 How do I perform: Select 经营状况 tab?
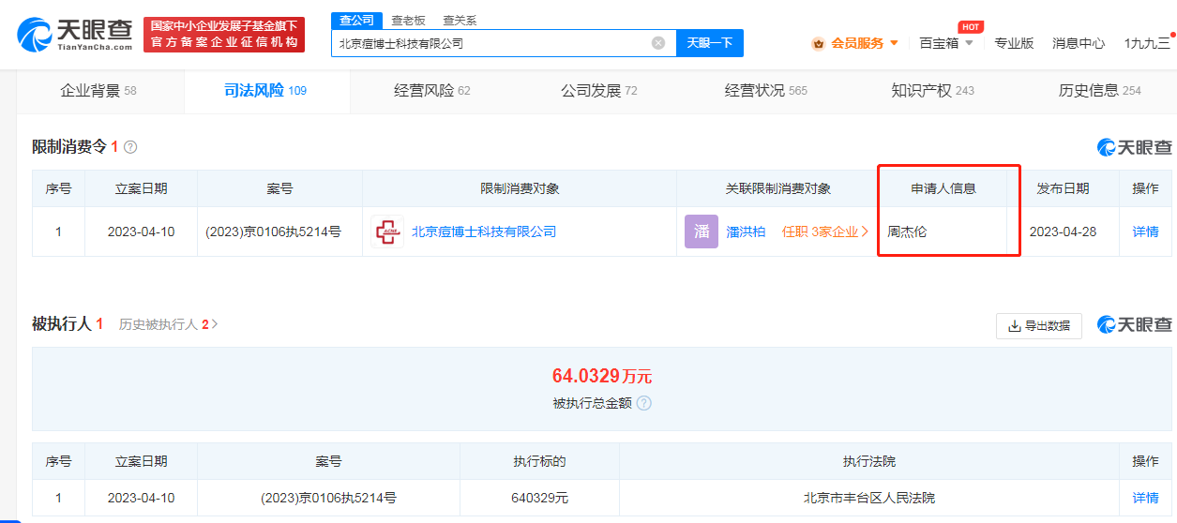[x=766, y=91]
